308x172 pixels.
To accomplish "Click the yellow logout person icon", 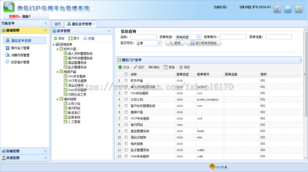I will point(298,9).
